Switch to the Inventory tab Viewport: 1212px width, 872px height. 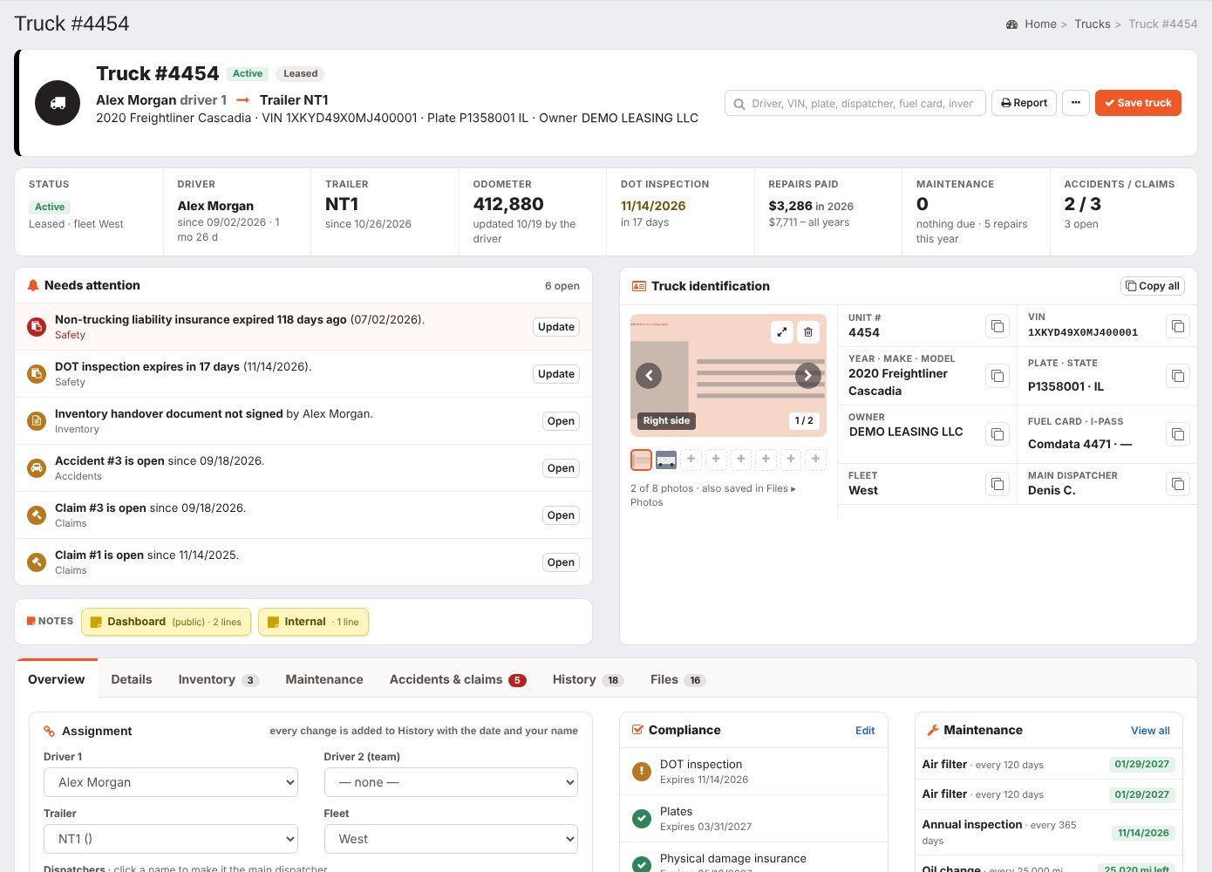[x=218, y=679]
